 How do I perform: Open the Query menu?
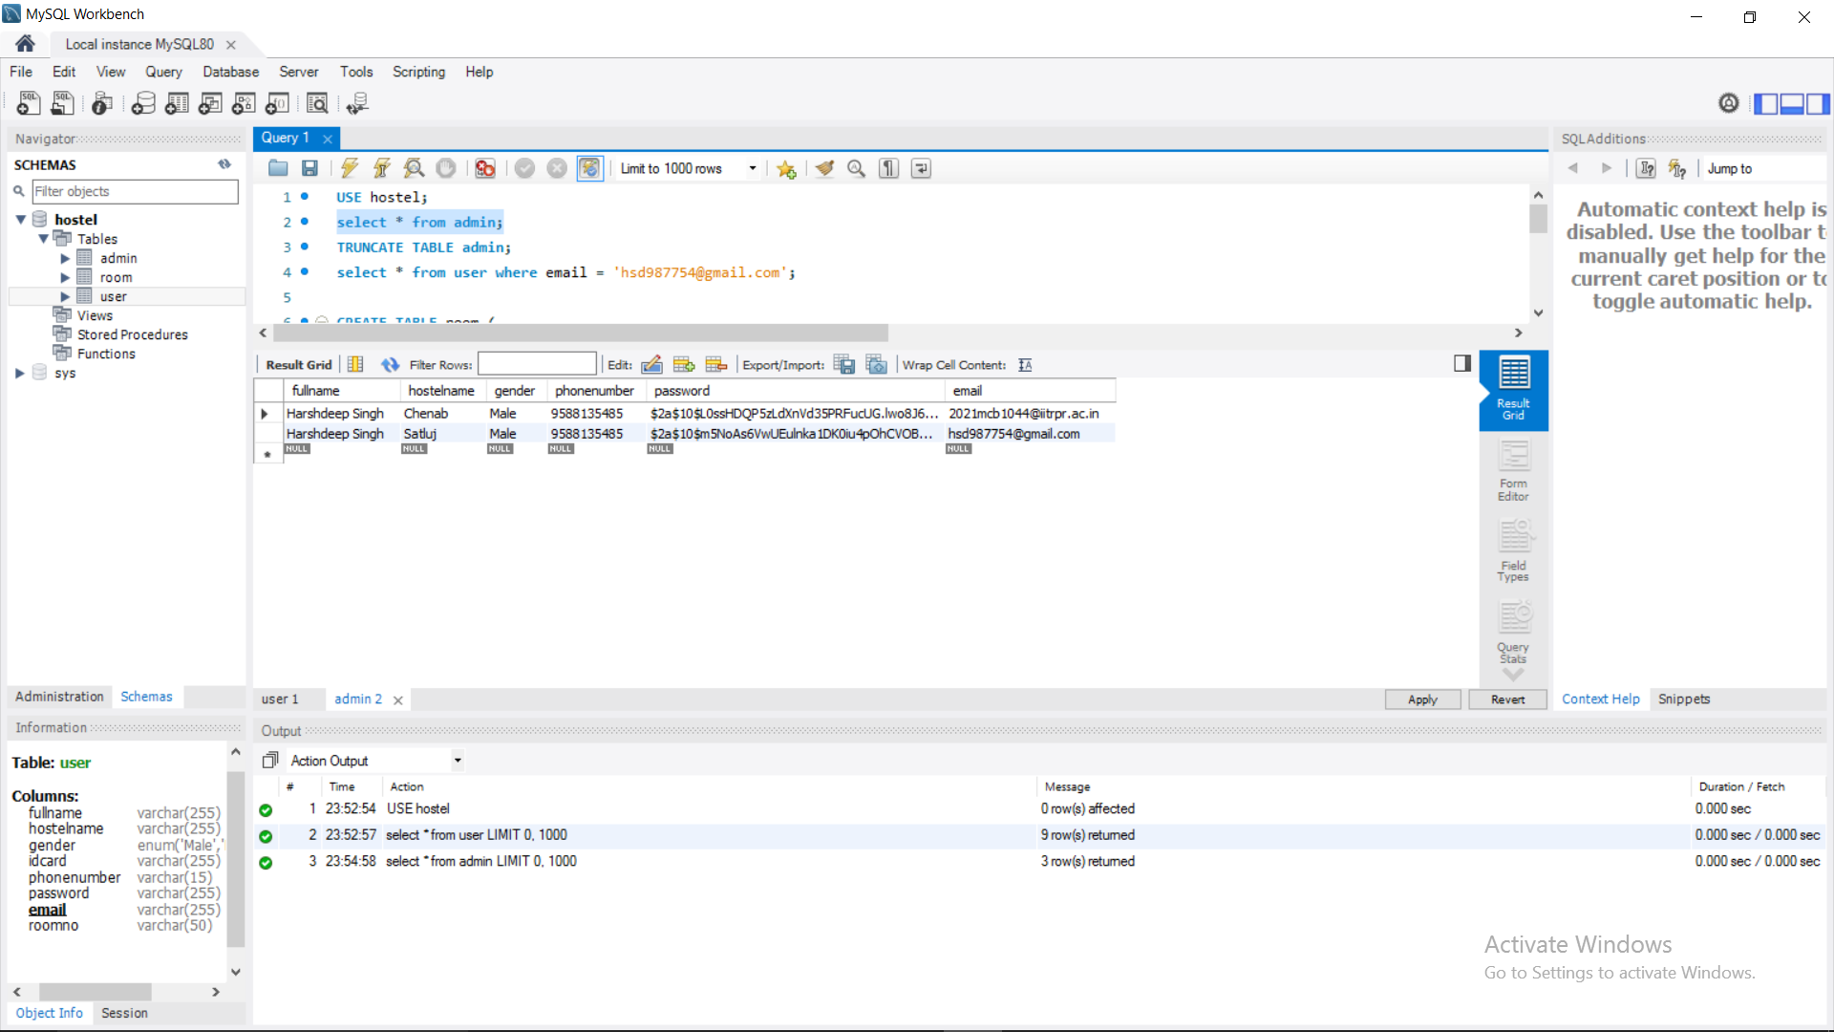[163, 72]
